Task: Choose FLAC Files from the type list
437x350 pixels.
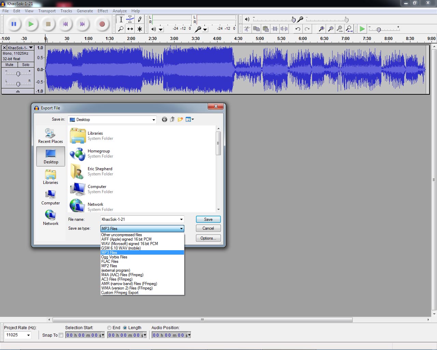Action: tap(110, 261)
